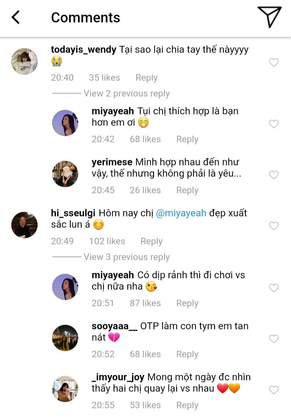Reply to todayis_wendy's comment
The height and width of the screenshot is (417, 291).
[146, 78]
